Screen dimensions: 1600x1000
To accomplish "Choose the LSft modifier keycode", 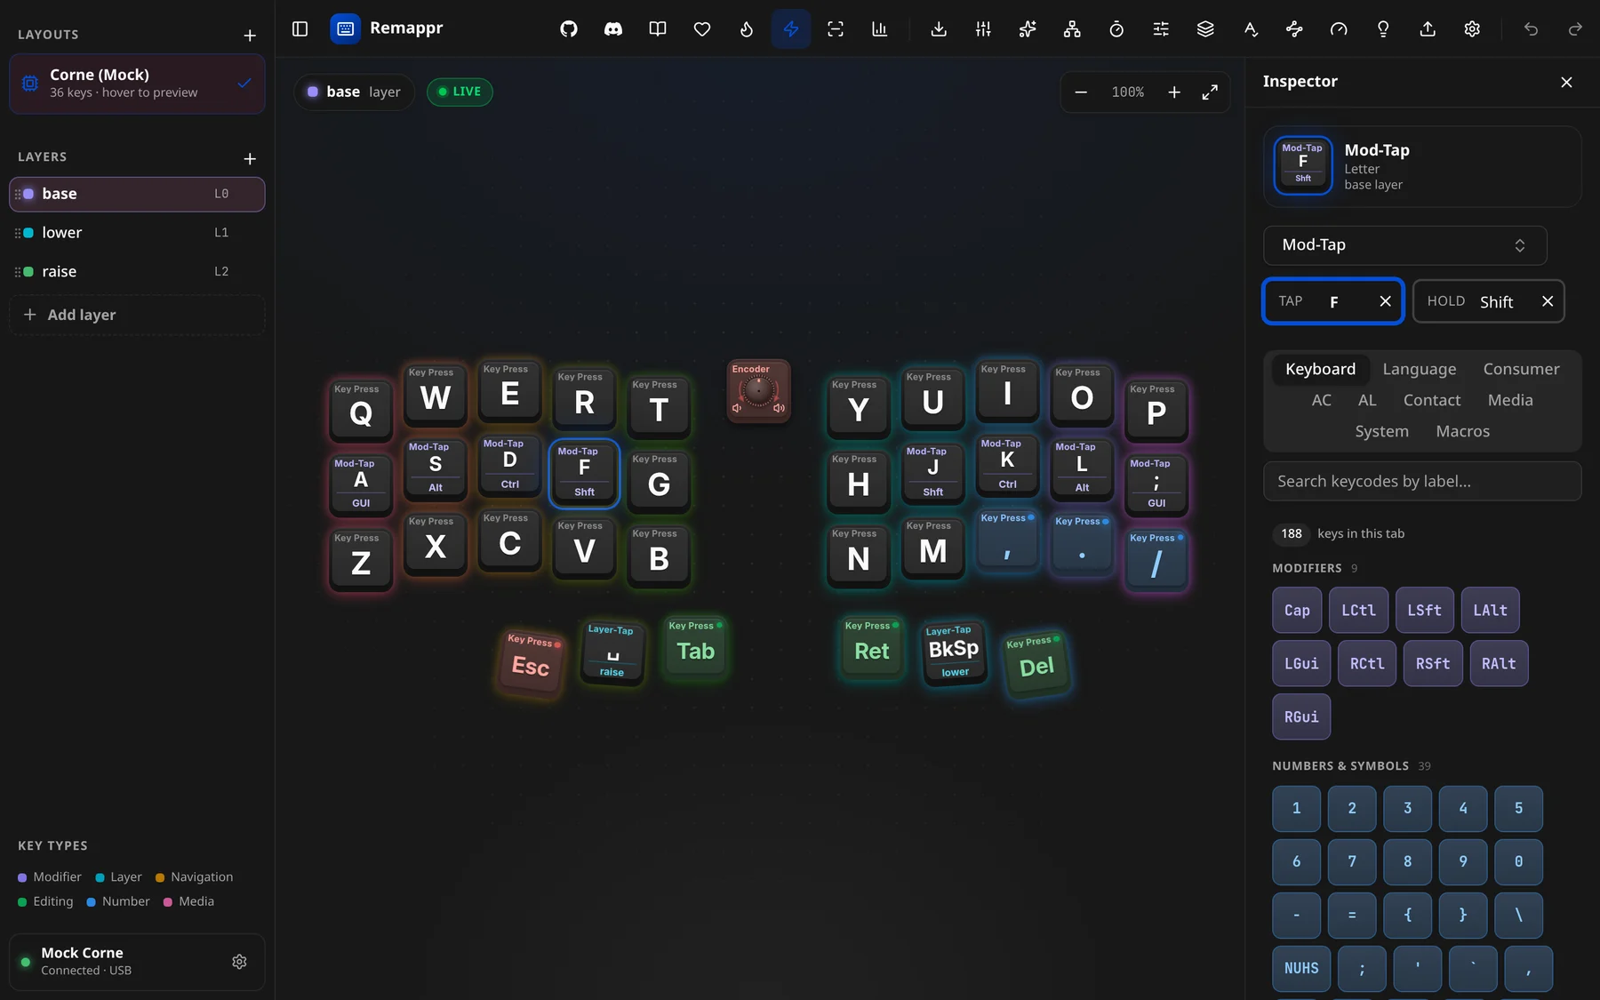I will pyautogui.click(x=1425, y=610).
